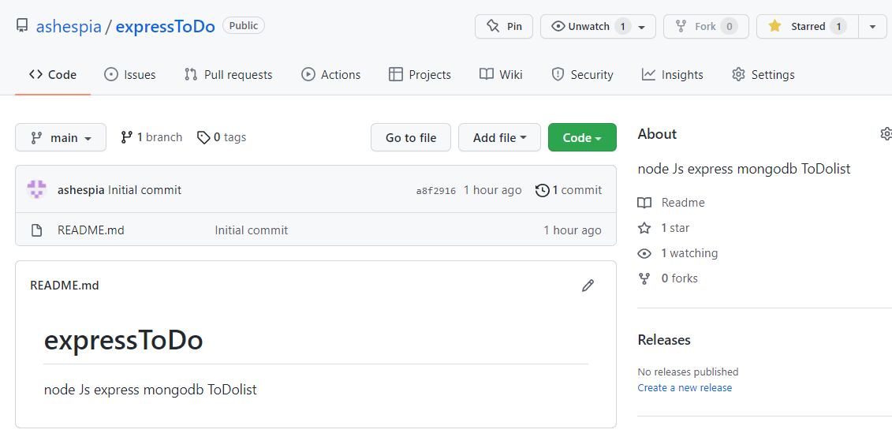Expand the dropdown arrow next to Starred
The width and height of the screenshot is (892, 437).
[x=872, y=26]
